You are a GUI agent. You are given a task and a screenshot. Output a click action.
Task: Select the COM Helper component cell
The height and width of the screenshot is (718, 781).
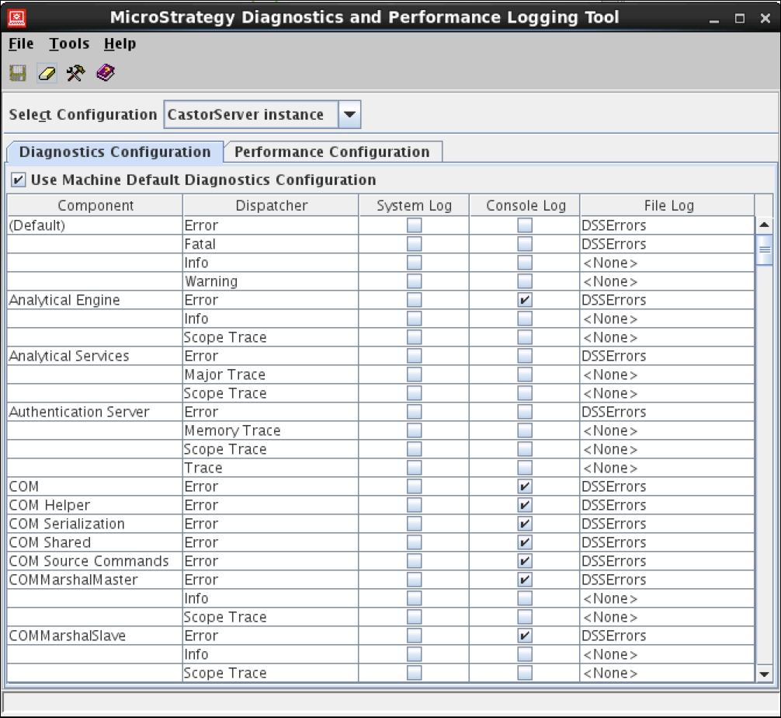[x=95, y=505]
